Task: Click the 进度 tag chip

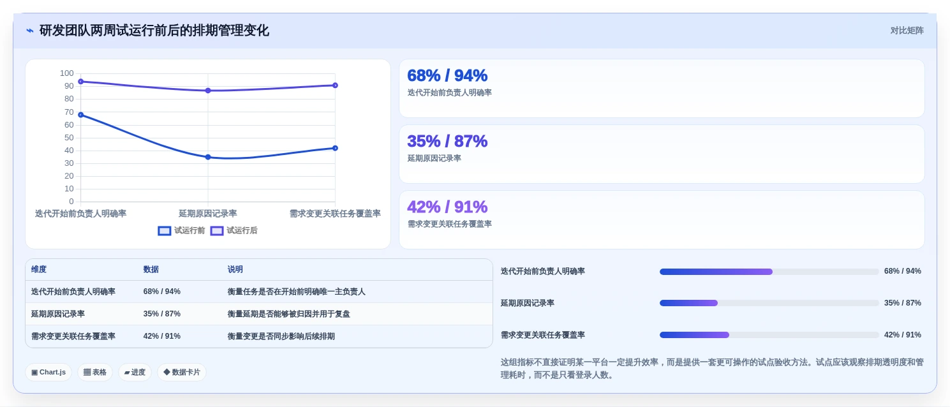Action: click(x=135, y=373)
